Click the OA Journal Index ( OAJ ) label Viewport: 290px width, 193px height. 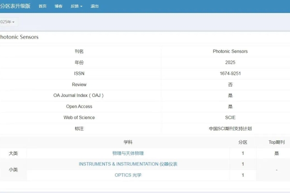(x=78, y=96)
